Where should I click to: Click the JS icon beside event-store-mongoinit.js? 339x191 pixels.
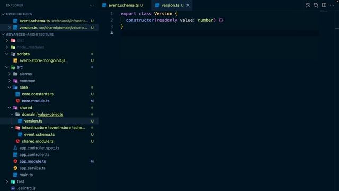coord(15,60)
